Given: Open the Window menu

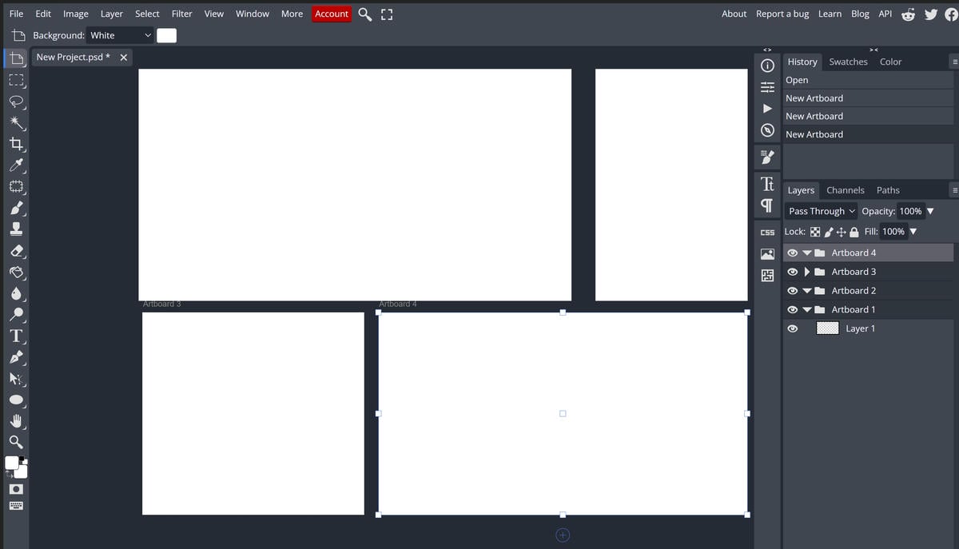Looking at the screenshot, I should click(253, 14).
